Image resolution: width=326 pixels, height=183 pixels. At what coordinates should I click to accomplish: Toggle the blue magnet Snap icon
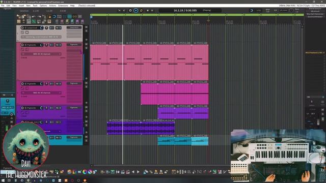[55, 16]
